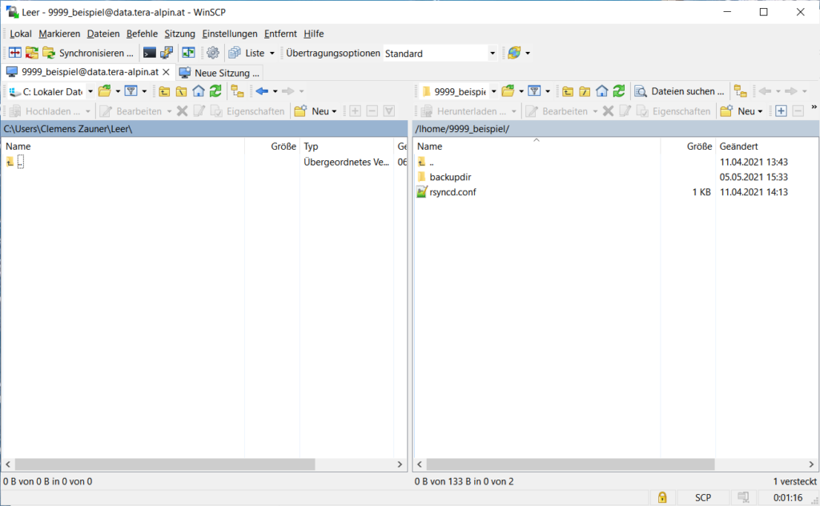Image resolution: width=820 pixels, height=506 pixels.
Task: Go to root directory in remote panel
Action: [585, 91]
